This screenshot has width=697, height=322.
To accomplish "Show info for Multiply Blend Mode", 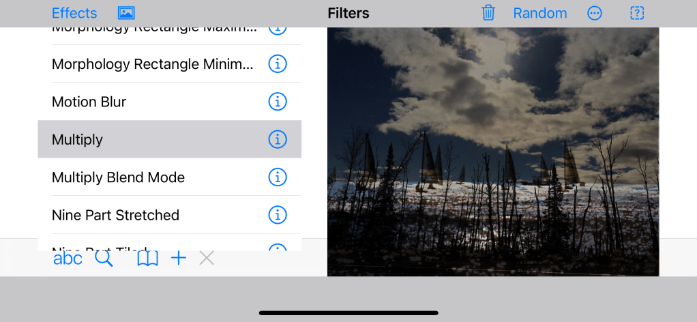I will [x=278, y=177].
